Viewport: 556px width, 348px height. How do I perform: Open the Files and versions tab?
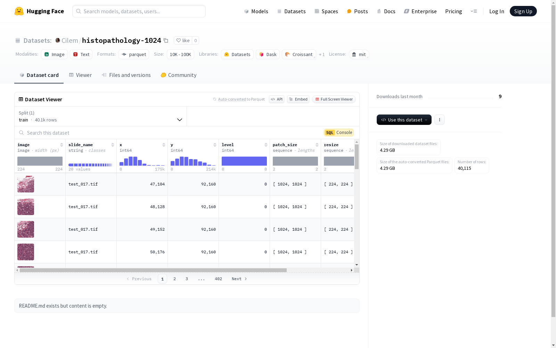(126, 75)
